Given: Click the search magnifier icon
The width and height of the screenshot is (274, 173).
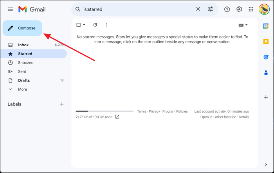Looking at the screenshot, I should [x=78, y=9].
